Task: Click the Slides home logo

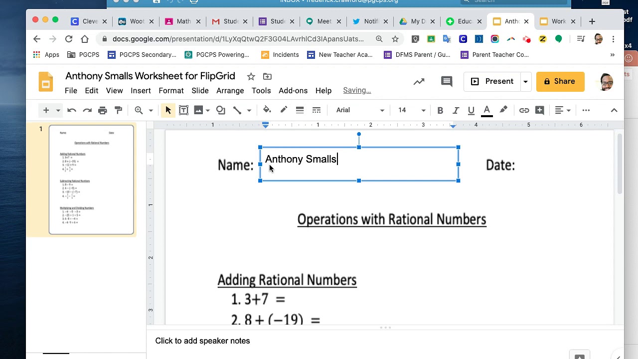Action: pyautogui.click(x=46, y=82)
